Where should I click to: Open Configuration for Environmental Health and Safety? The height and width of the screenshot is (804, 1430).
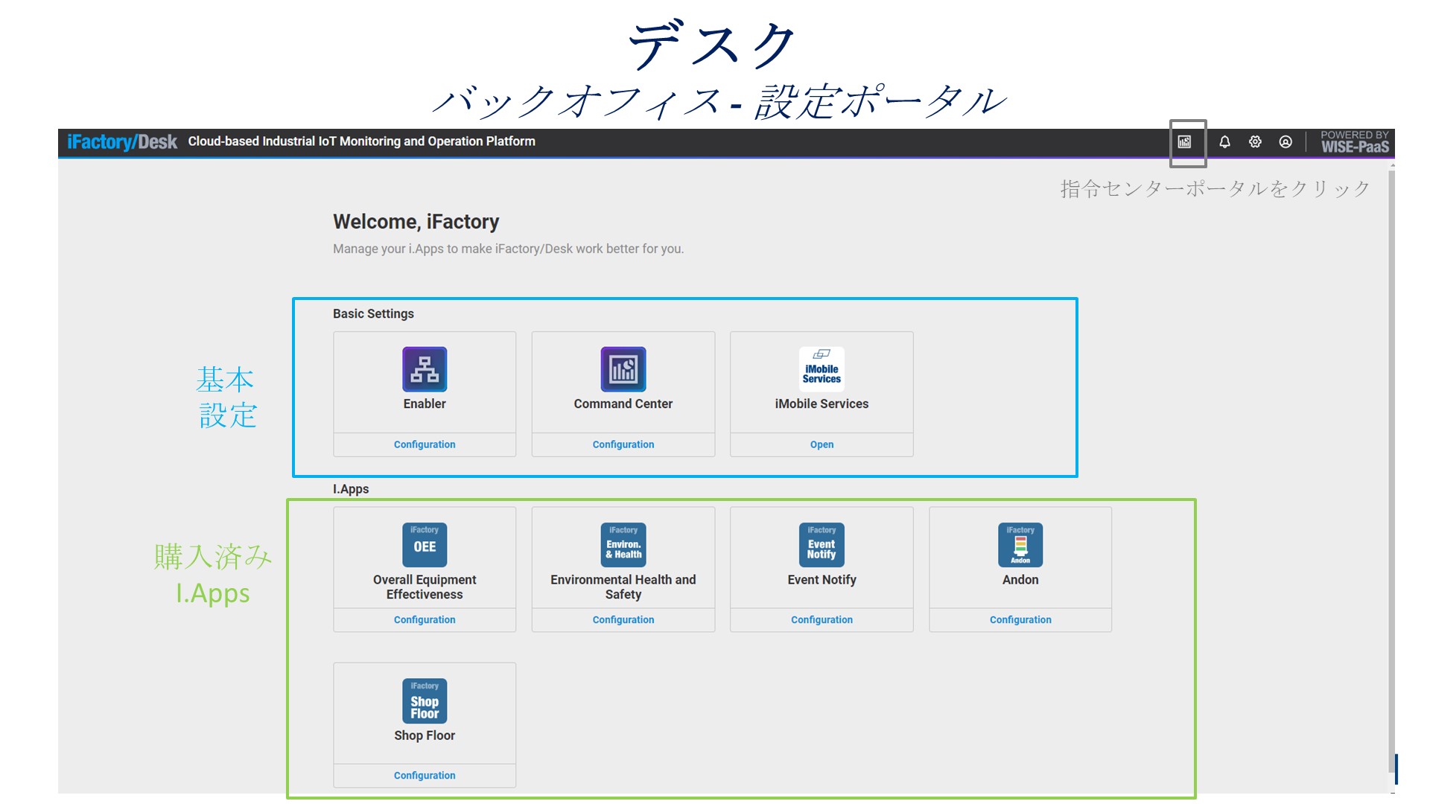tap(623, 619)
